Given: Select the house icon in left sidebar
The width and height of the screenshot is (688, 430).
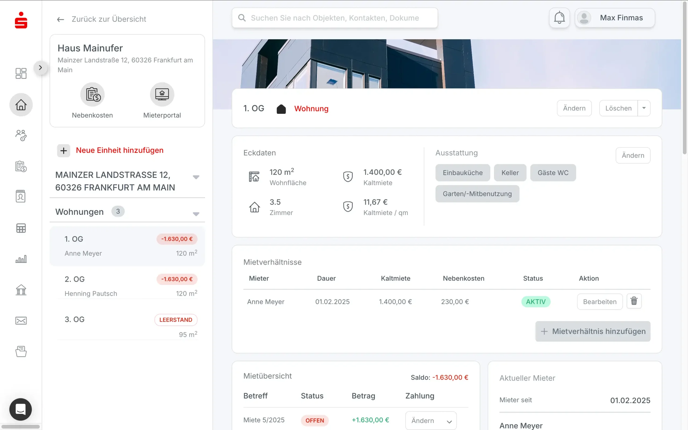Looking at the screenshot, I should tap(21, 105).
